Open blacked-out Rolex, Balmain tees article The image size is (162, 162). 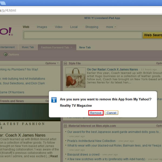click(x=114, y=146)
